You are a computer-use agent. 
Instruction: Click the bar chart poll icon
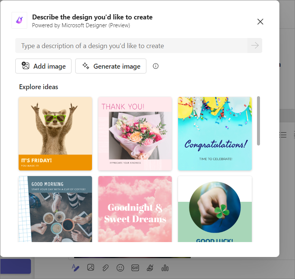click(165, 268)
